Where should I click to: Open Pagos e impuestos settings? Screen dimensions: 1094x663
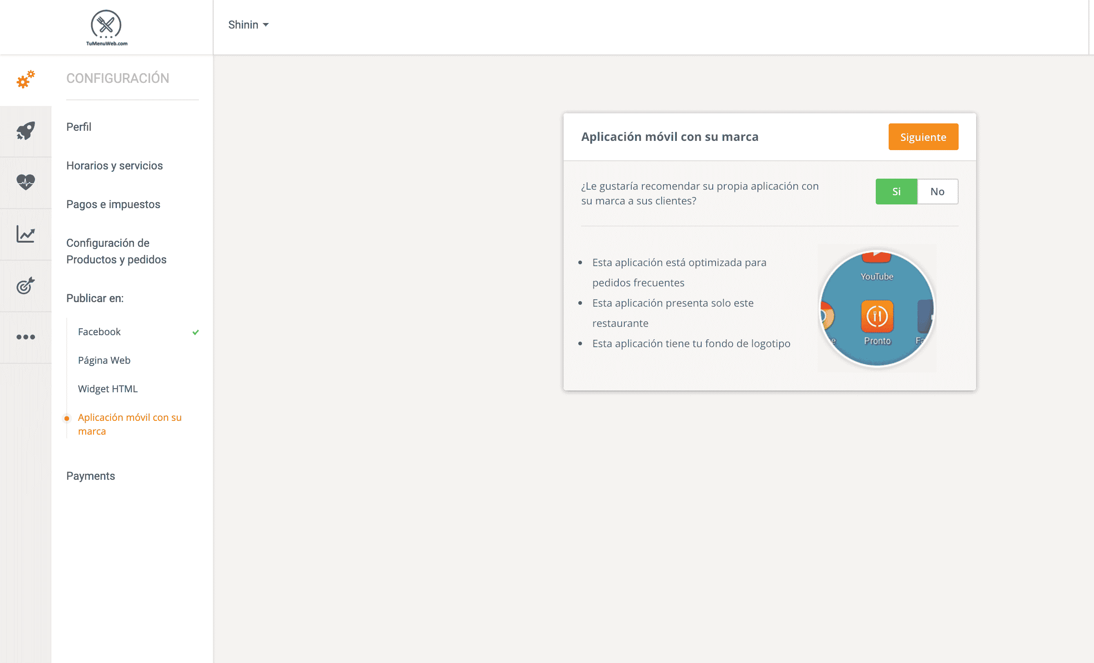[113, 204]
